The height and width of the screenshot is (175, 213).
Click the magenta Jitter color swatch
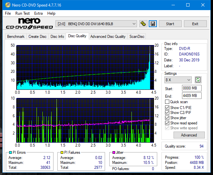pos(114,152)
